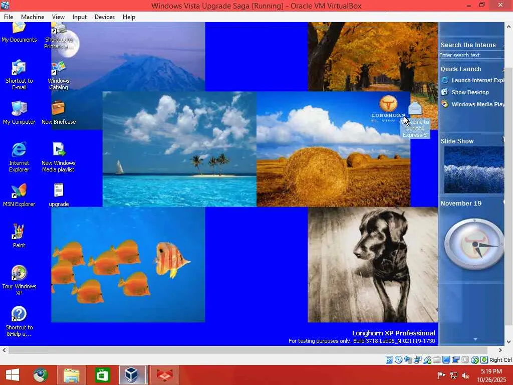Click the horizontal scrollbar left arrow
The height and width of the screenshot is (385, 513).
tap(4, 350)
